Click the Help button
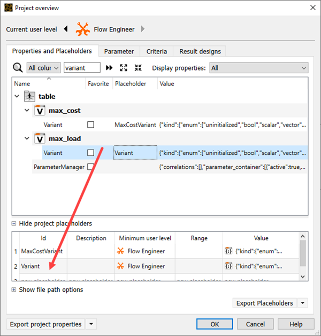Image resolution: width=321 pixels, height=336 pixels. pyautogui.click(x=296, y=324)
